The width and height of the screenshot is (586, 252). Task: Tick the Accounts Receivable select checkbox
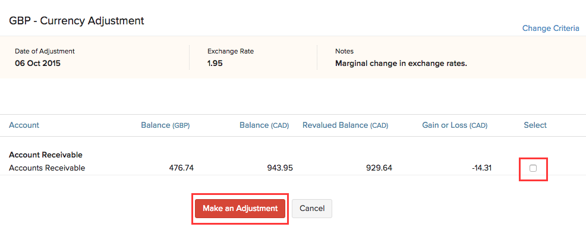click(533, 168)
